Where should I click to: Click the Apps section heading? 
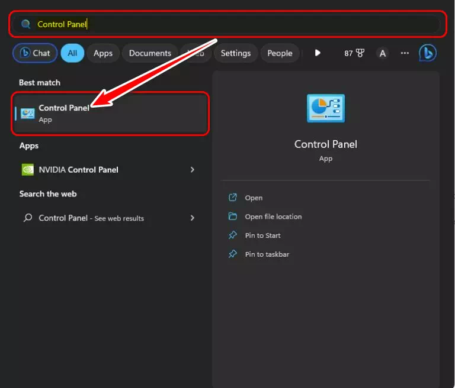pyautogui.click(x=28, y=145)
